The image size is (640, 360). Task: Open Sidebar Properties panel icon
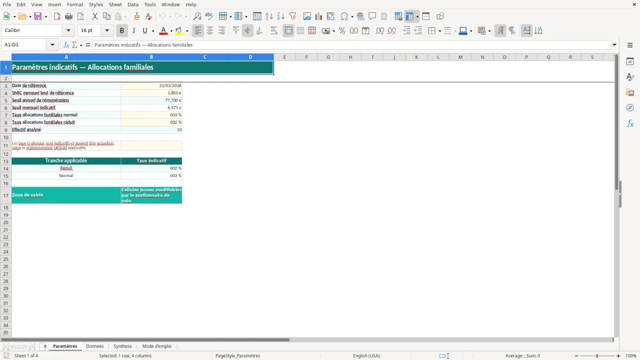coord(630,61)
